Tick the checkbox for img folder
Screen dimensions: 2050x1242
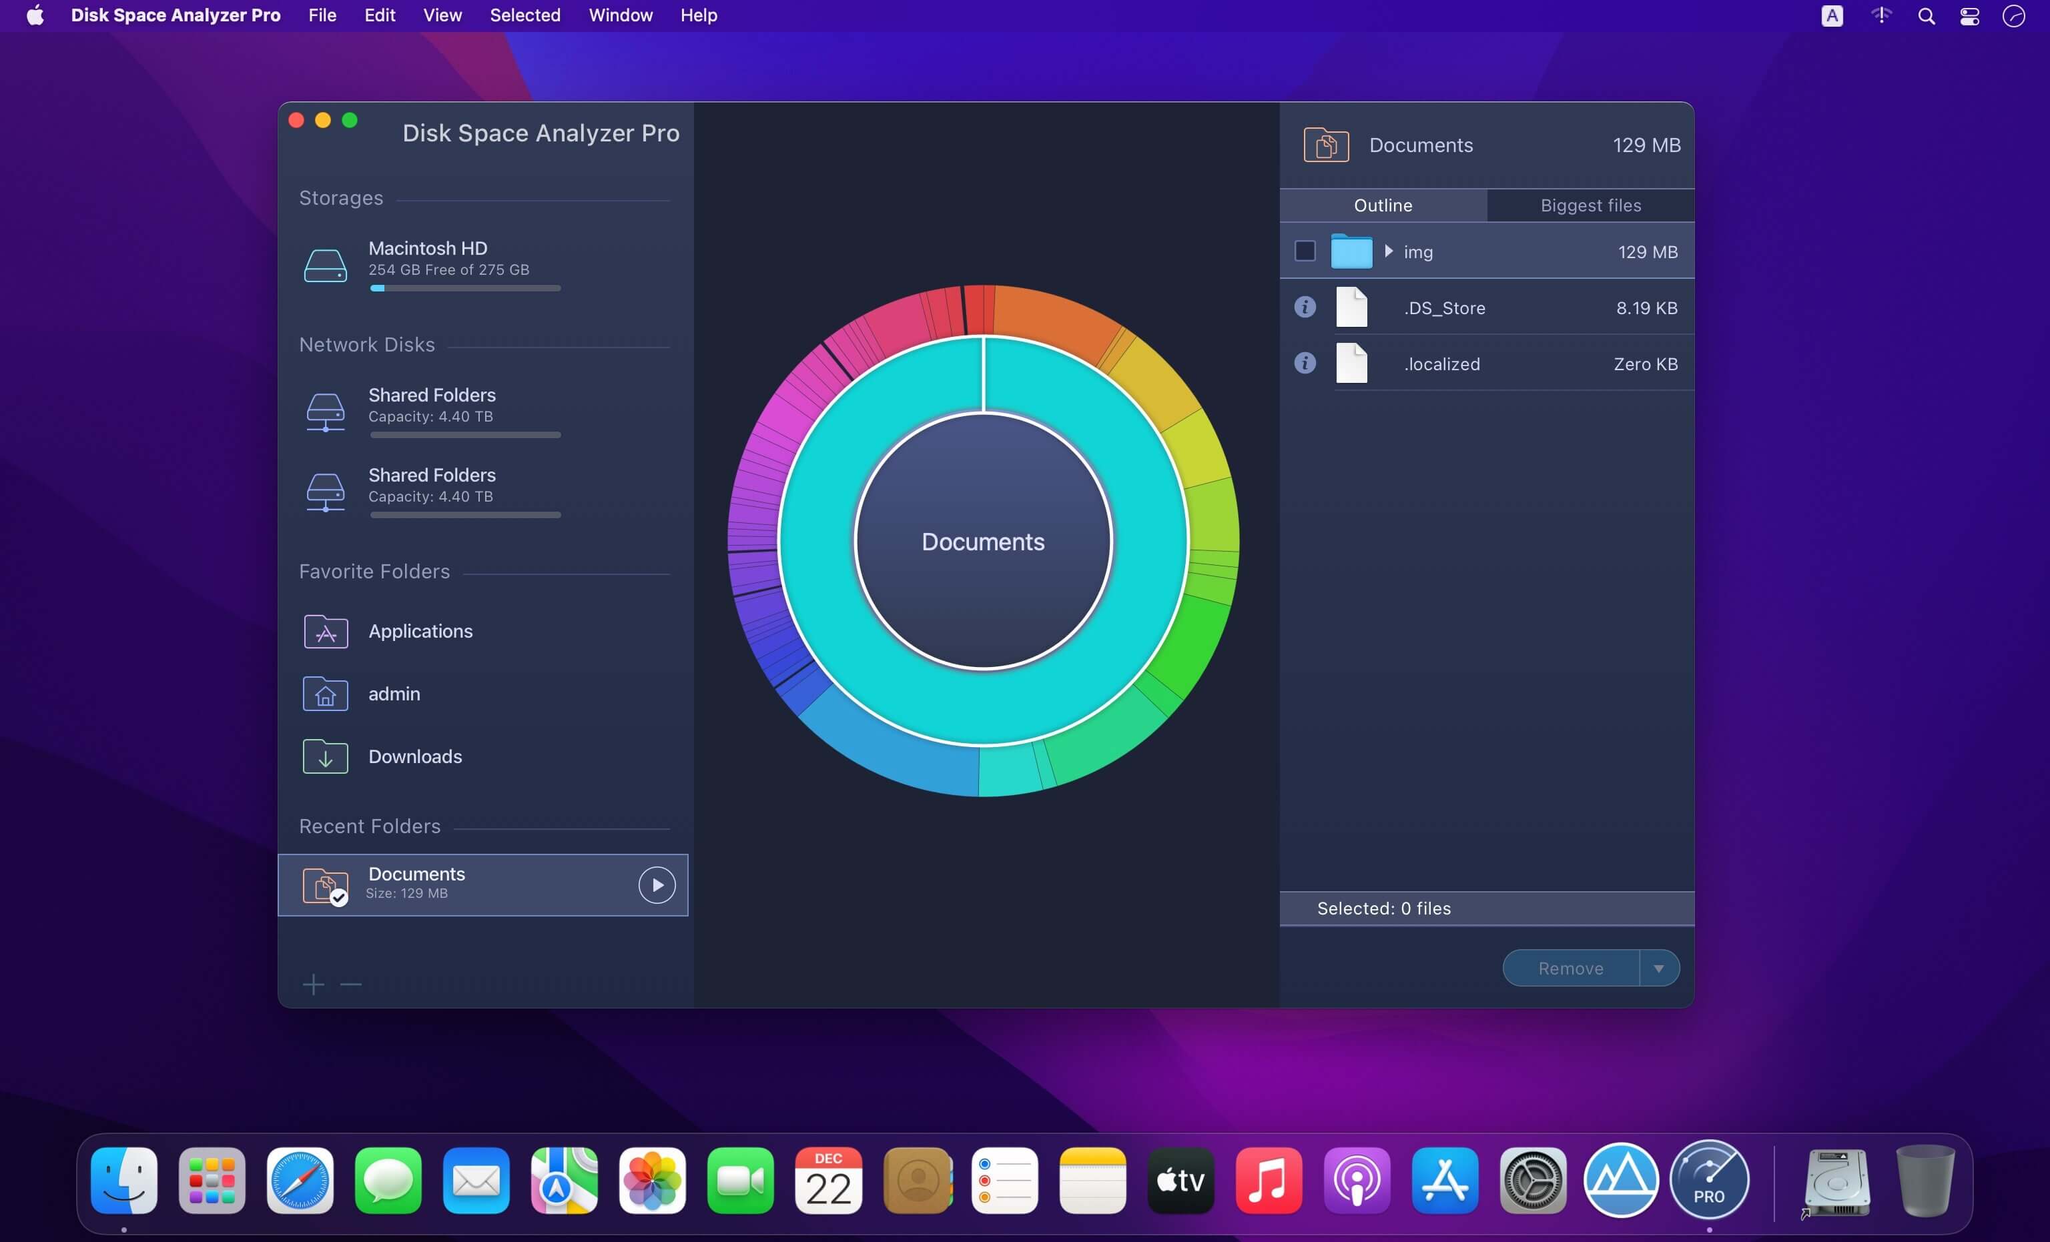(1305, 250)
